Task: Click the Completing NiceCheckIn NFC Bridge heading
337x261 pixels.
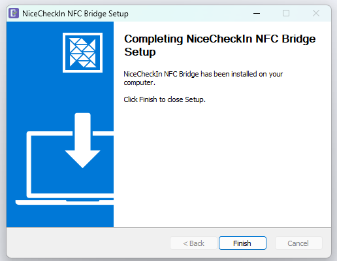Action: 220,39
